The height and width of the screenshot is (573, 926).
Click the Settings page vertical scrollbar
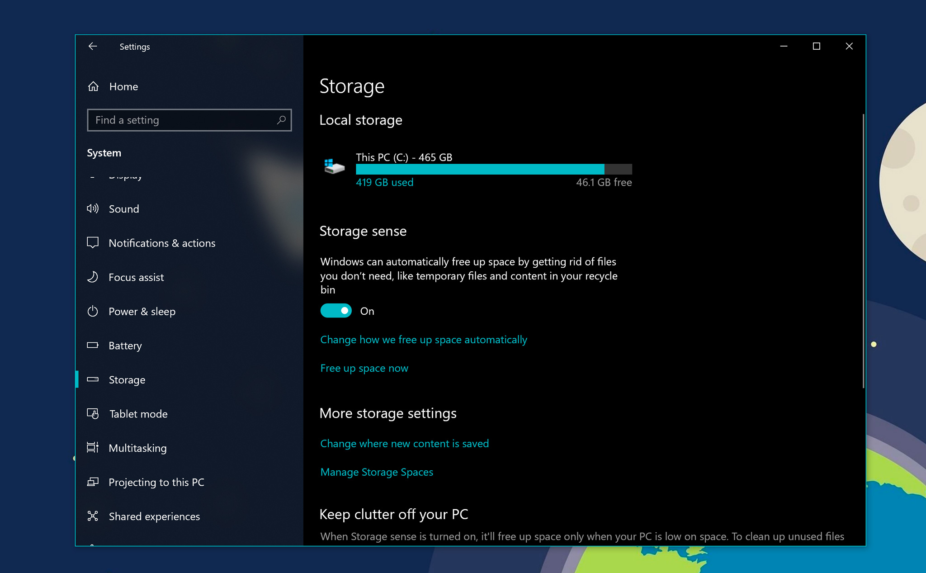[x=863, y=251]
